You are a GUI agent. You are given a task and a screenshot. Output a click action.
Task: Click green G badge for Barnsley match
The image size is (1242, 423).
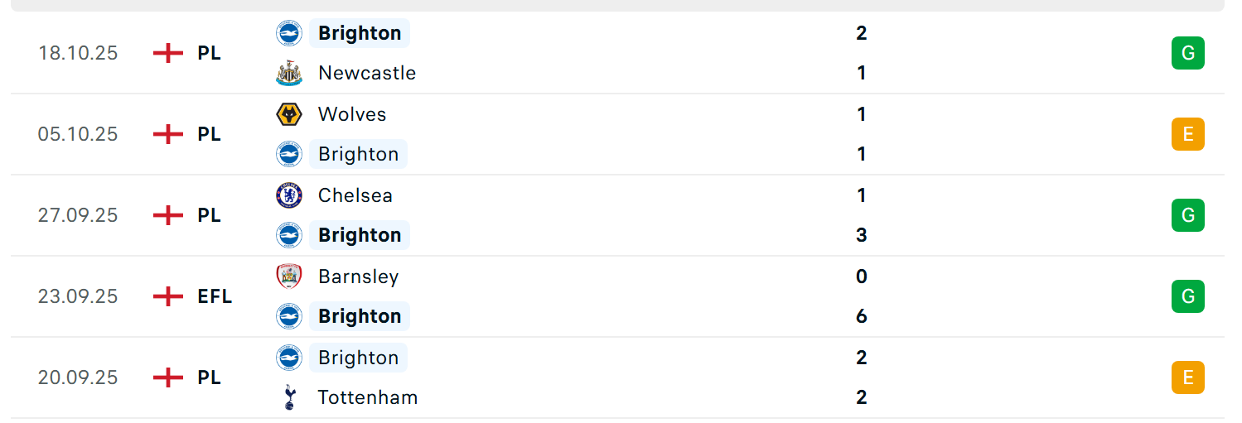pos(1187,296)
